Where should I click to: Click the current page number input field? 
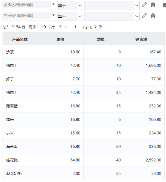pos(75,27)
